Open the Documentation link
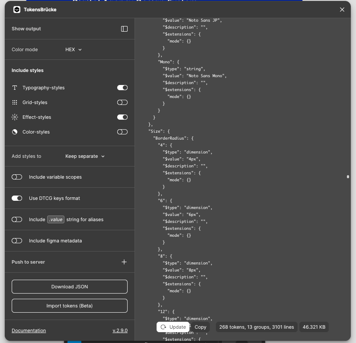The height and width of the screenshot is (343, 356). pyautogui.click(x=29, y=330)
